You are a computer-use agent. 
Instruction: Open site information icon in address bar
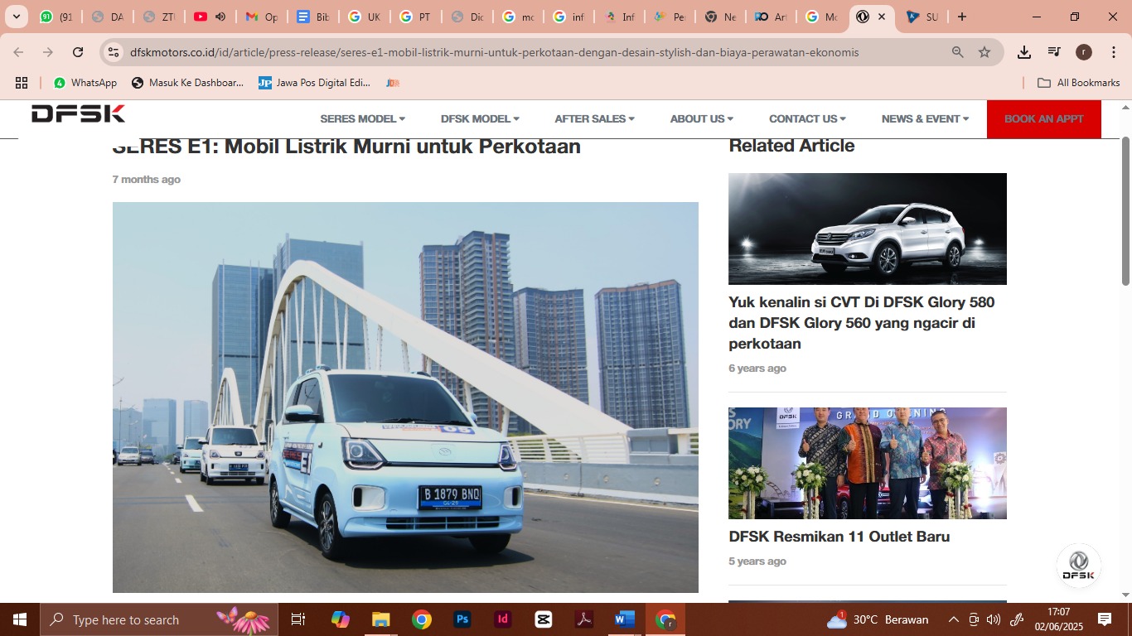point(114,52)
